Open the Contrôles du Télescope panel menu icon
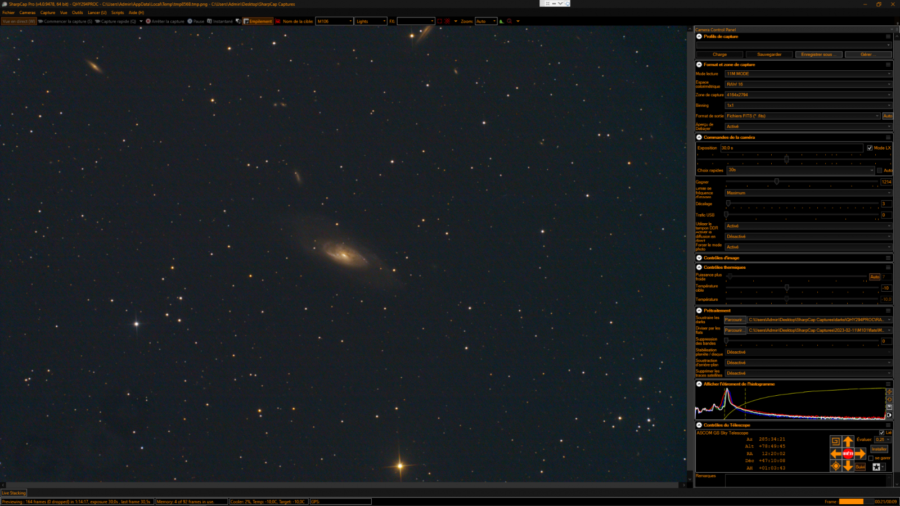 (888, 425)
